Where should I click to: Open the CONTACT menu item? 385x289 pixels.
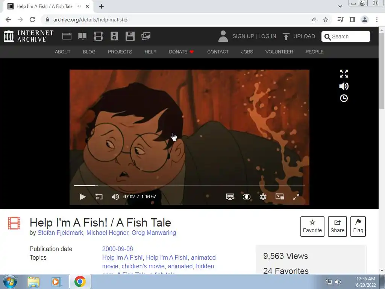(218, 52)
